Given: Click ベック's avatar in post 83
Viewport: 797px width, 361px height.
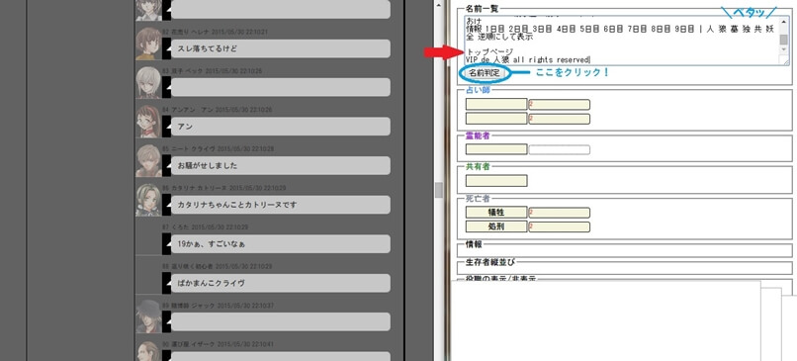Looking at the screenshot, I should (x=148, y=83).
